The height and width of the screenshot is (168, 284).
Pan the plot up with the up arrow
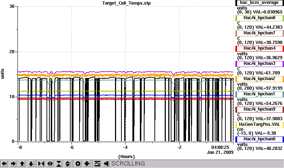pyautogui.click(x=22, y=164)
